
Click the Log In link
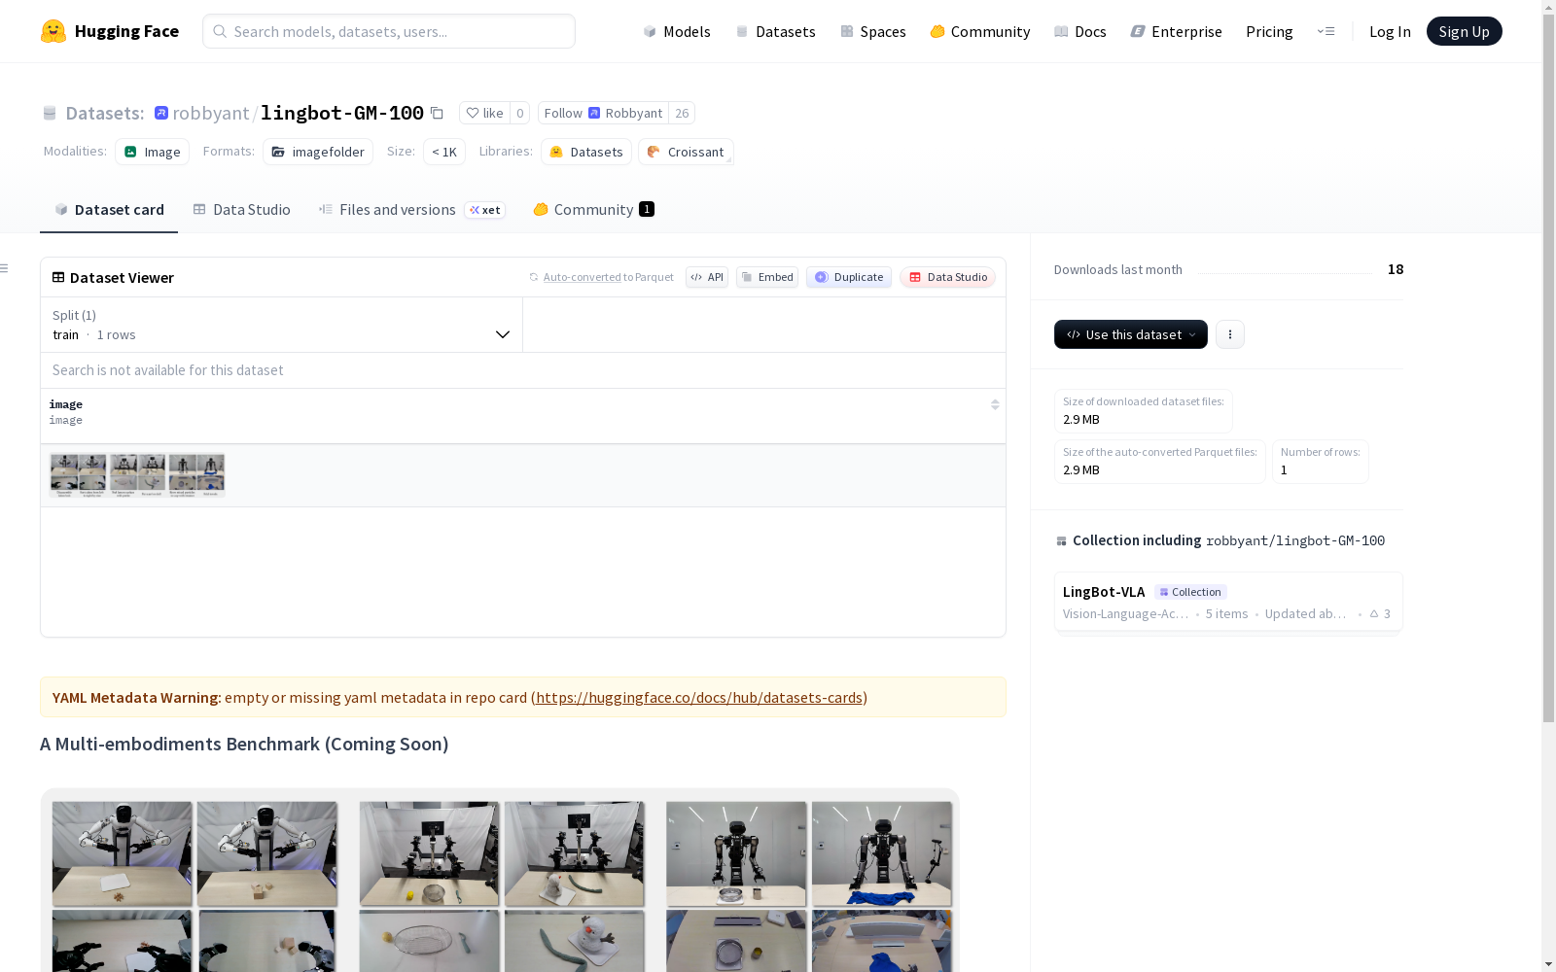pyautogui.click(x=1390, y=31)
